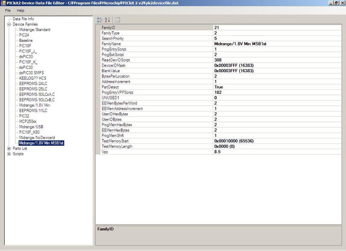Select the BlankValue property row
The height and width of the screenshot is (251, 346).
click(x=221, y=71)
